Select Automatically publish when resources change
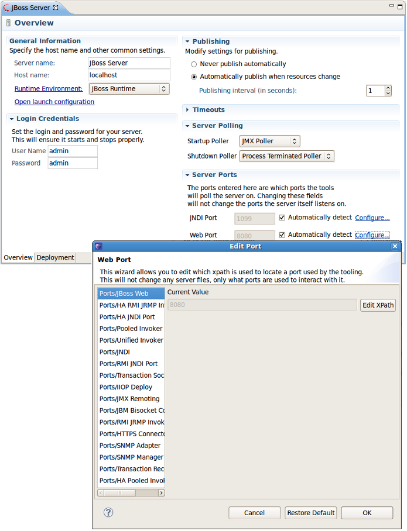 (194, 77)
